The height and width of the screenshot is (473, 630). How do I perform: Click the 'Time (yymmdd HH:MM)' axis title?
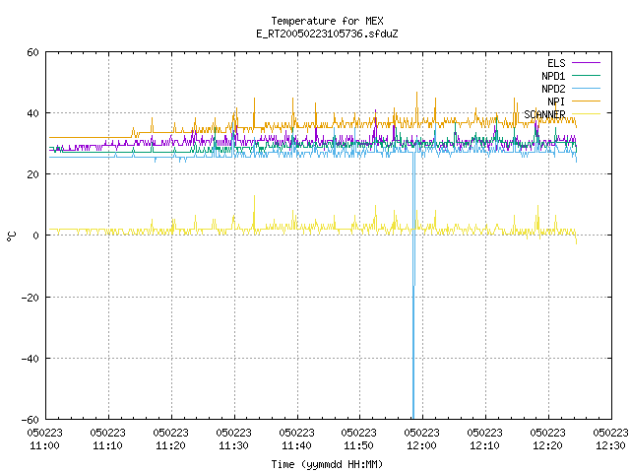point(327,464)
